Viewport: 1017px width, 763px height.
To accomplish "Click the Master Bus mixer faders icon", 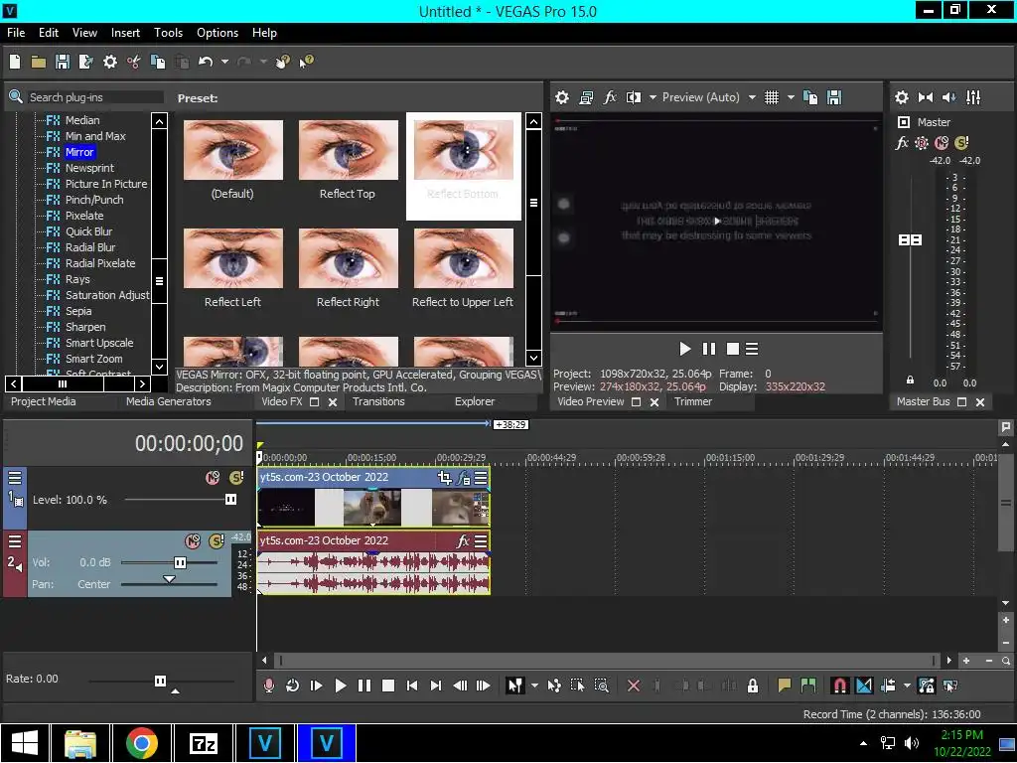I will point(973,97).
